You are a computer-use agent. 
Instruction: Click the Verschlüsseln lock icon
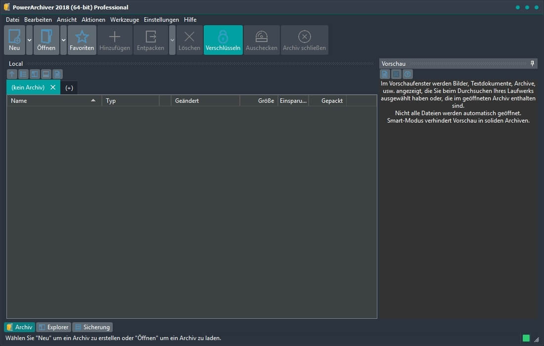point(223,37)
